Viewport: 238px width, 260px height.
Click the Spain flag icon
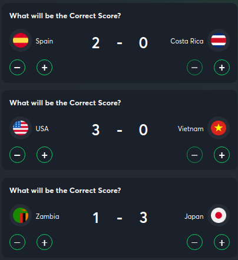[21, 41]
